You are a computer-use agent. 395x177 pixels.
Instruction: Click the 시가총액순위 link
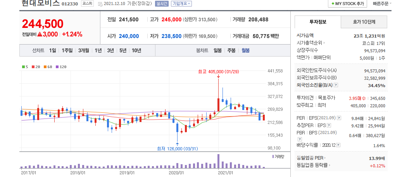(x=309, y=43)
